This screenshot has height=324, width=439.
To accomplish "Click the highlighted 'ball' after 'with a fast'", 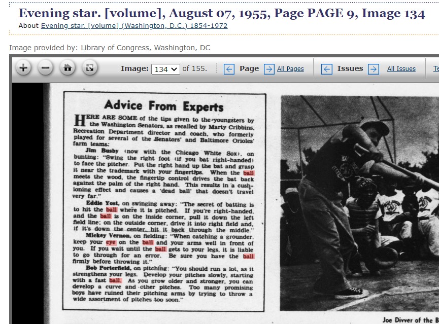I will coord(115,280).
